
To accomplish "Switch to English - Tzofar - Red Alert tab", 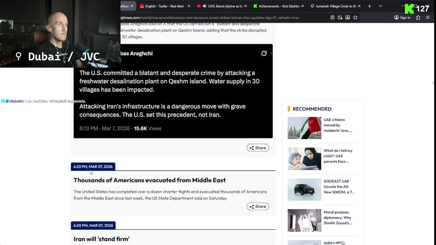I will (165, 6).
